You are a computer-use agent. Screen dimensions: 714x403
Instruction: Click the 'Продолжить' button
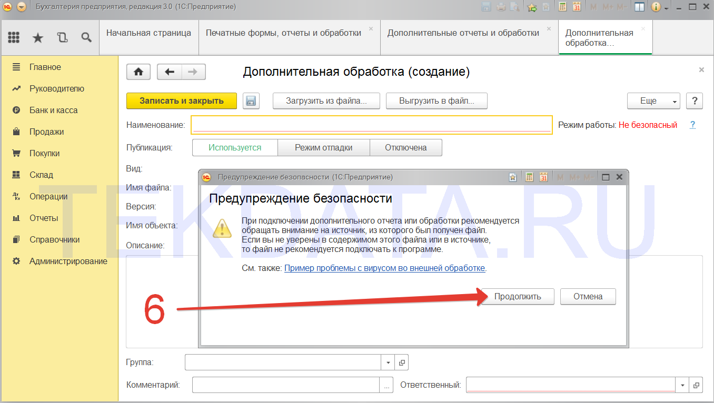pyautogui.click(x=518, y=297)
